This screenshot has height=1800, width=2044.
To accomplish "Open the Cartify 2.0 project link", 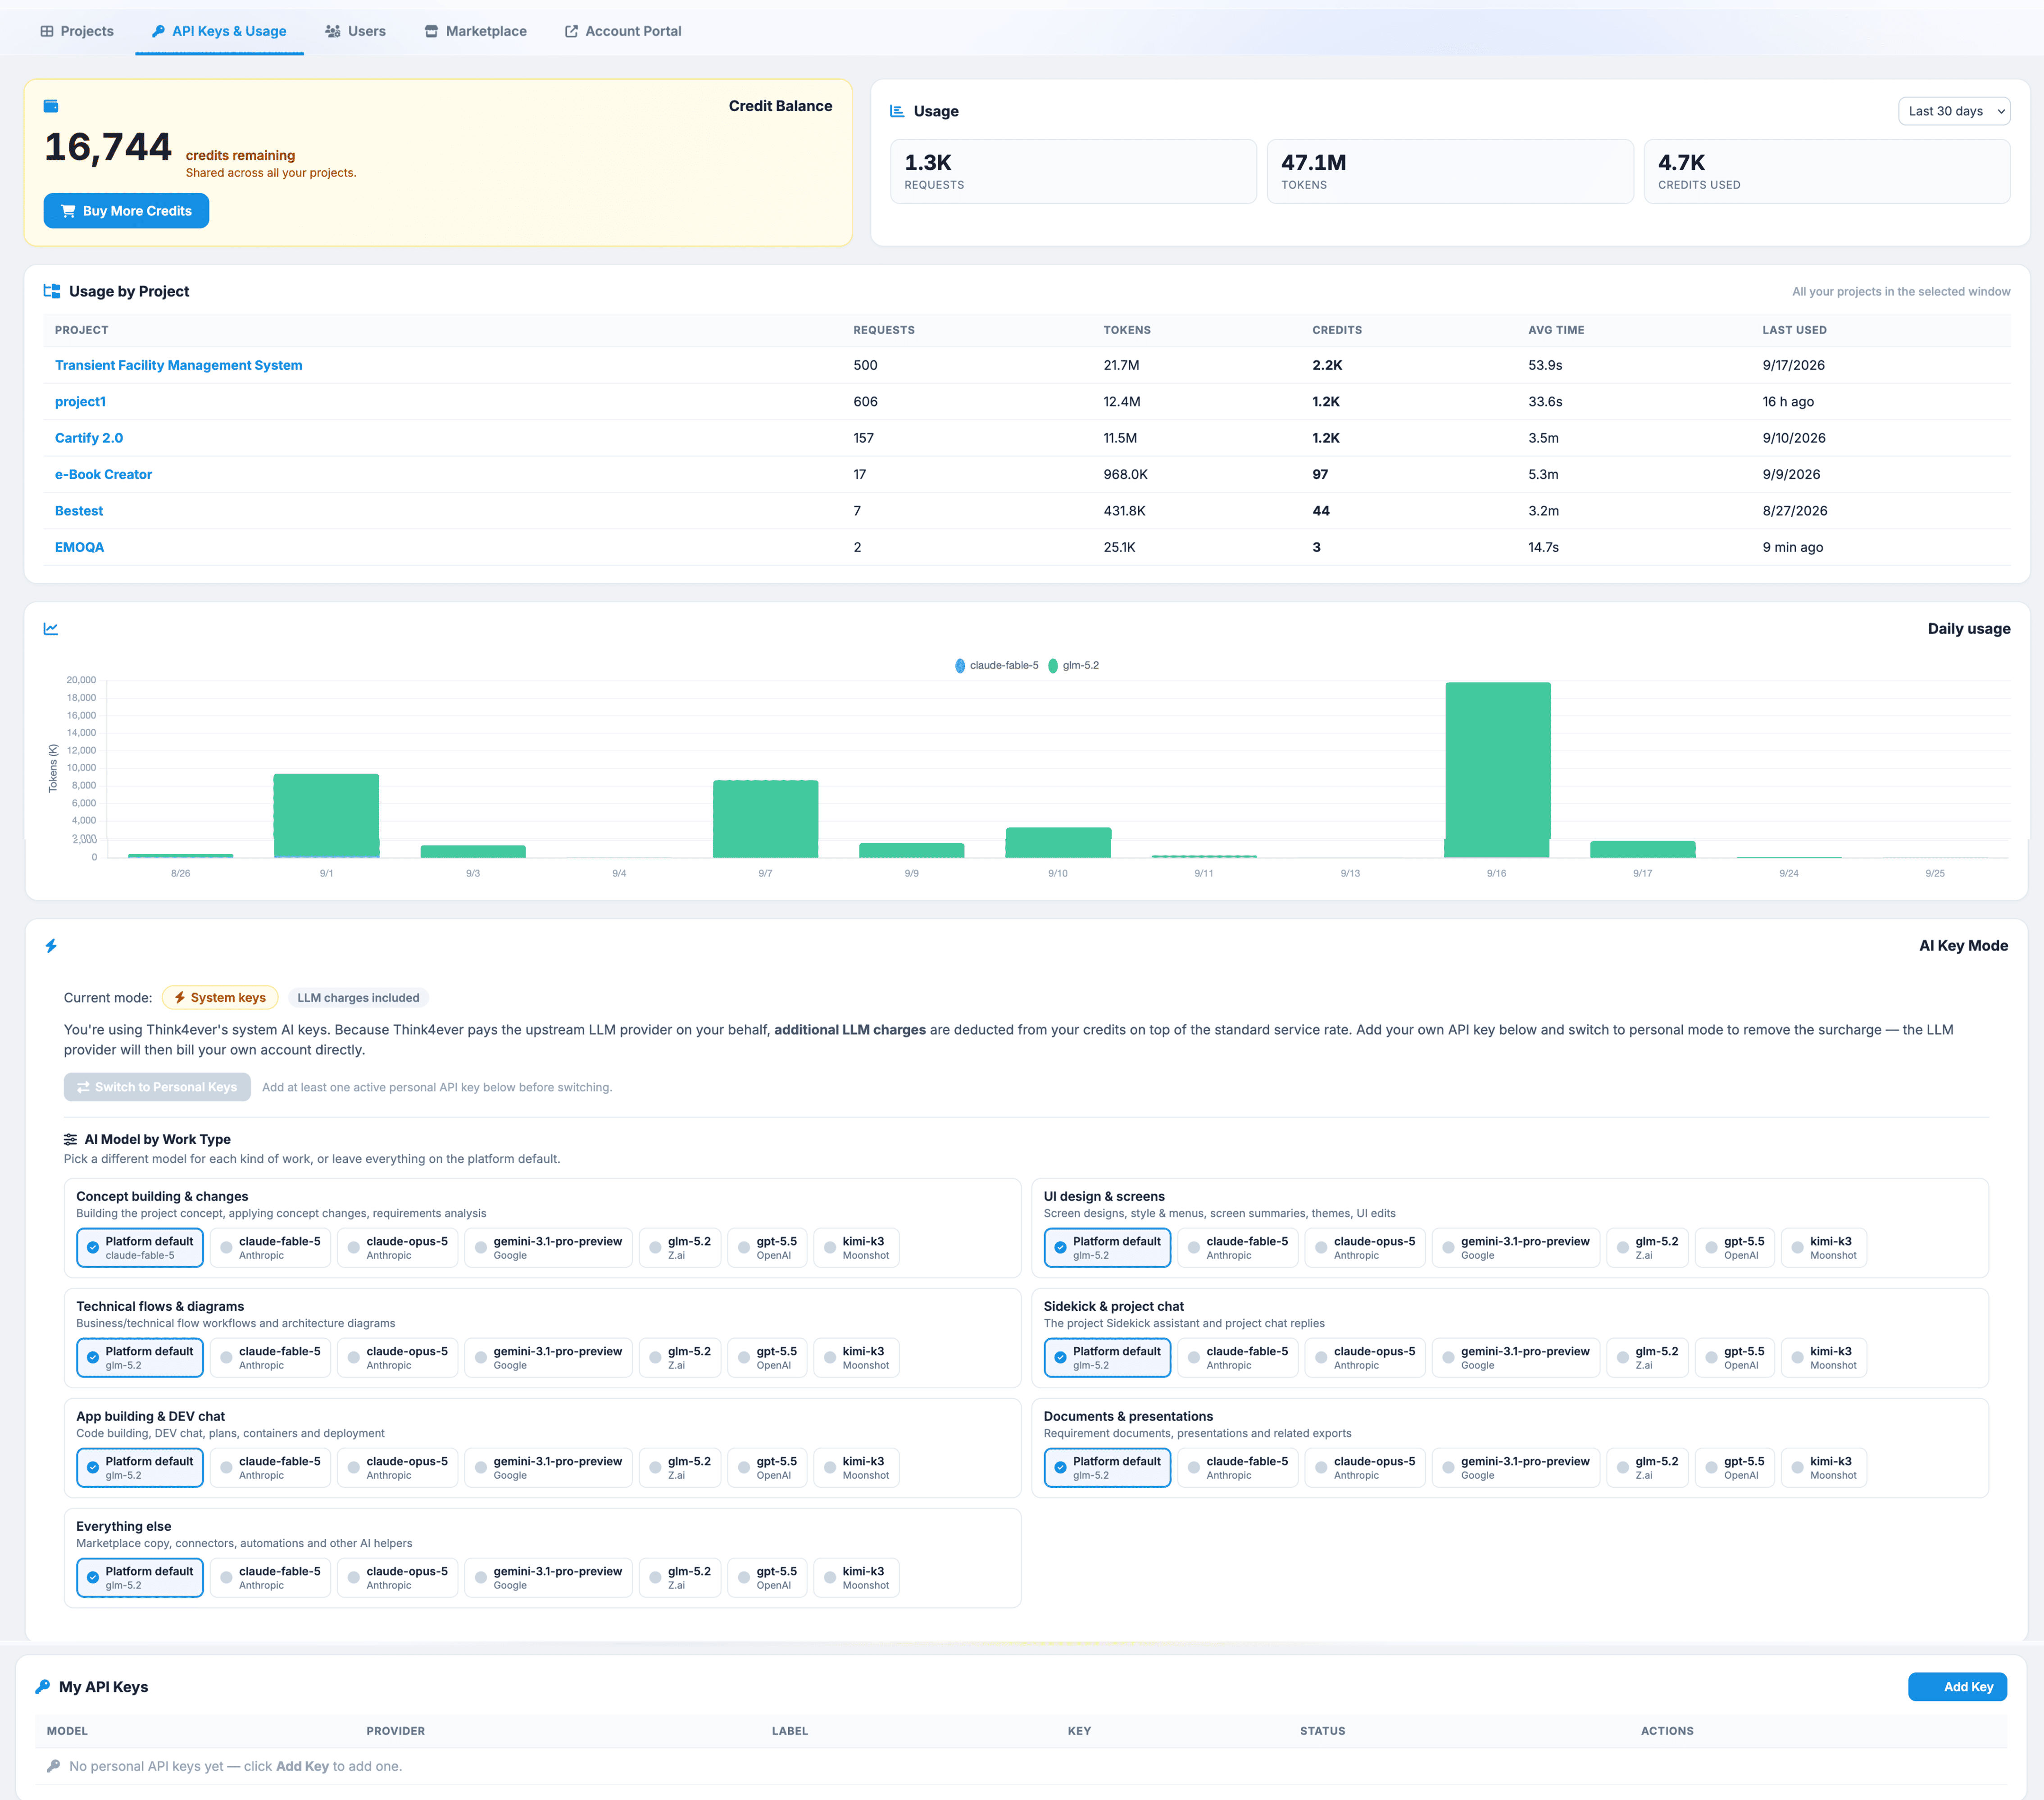I will point(89,438).
